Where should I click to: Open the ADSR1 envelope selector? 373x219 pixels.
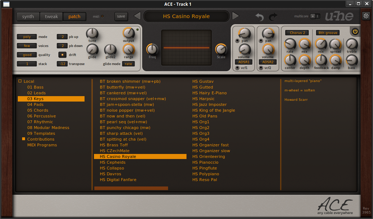point(244,62)
